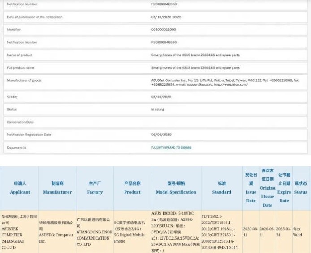Select the GUANGDONG ENOK COMMUNICATION factory cell
Image resolution: width=311 pixels, height=253 pixels.
coord(95,232)
